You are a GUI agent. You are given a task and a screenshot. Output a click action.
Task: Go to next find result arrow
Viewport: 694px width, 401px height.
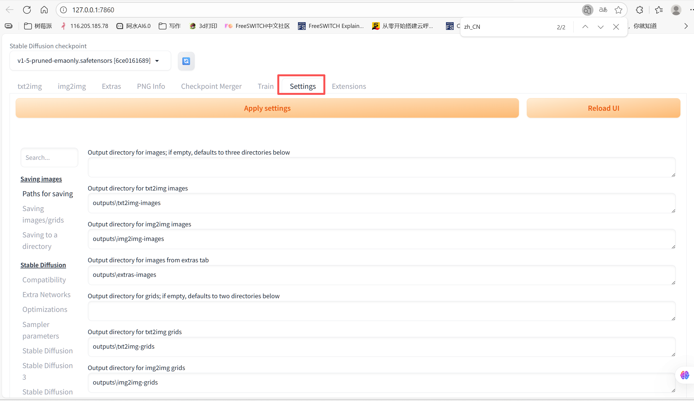pyautogui.click(x=600, y=27)
